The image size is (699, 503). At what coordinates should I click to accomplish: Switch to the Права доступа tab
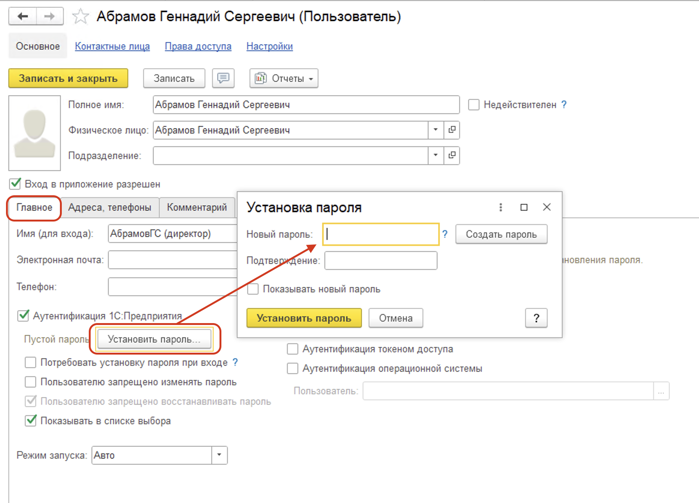[x=198, y=46]
